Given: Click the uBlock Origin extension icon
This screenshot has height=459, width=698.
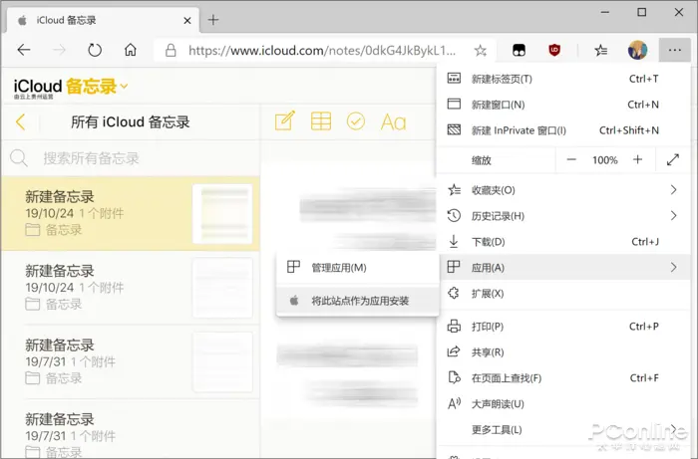Looking at the screenshot, I should (554, 50).
